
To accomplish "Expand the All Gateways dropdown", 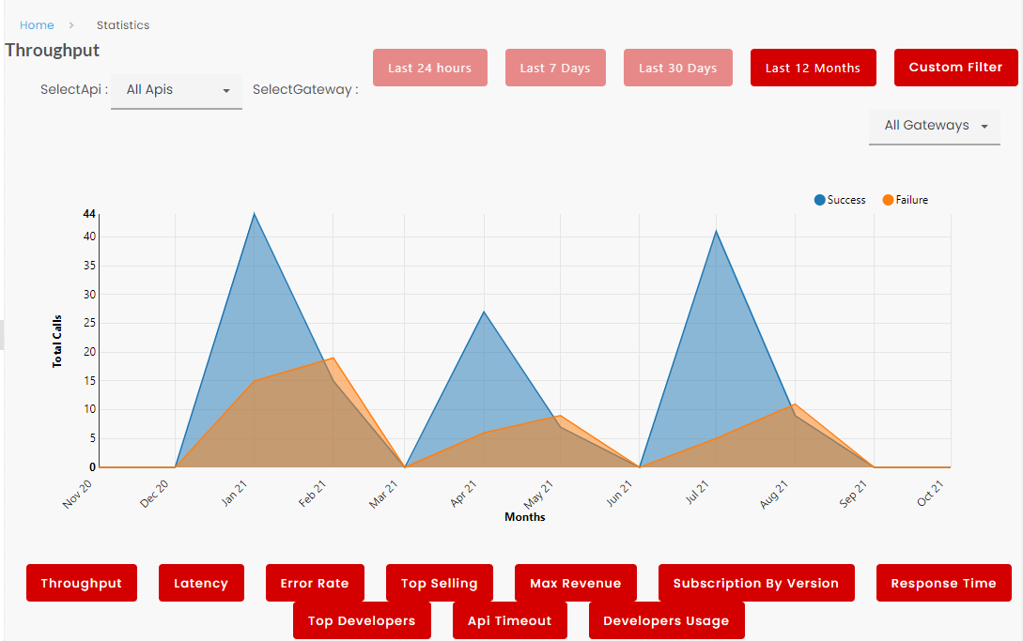I will 935,126.
